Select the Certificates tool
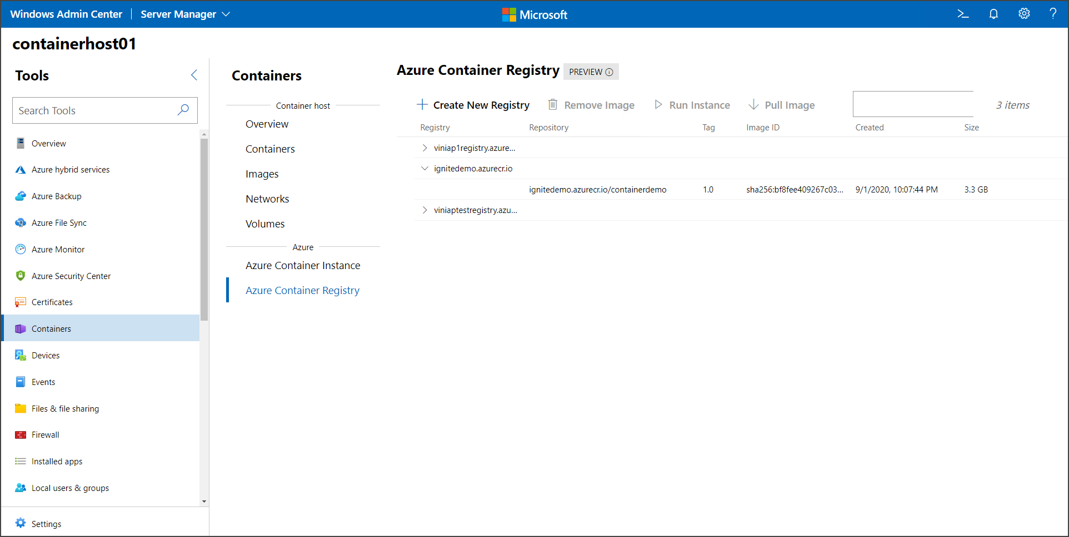Viewport: 1069px width, 537px height. [x=52, y=302]
